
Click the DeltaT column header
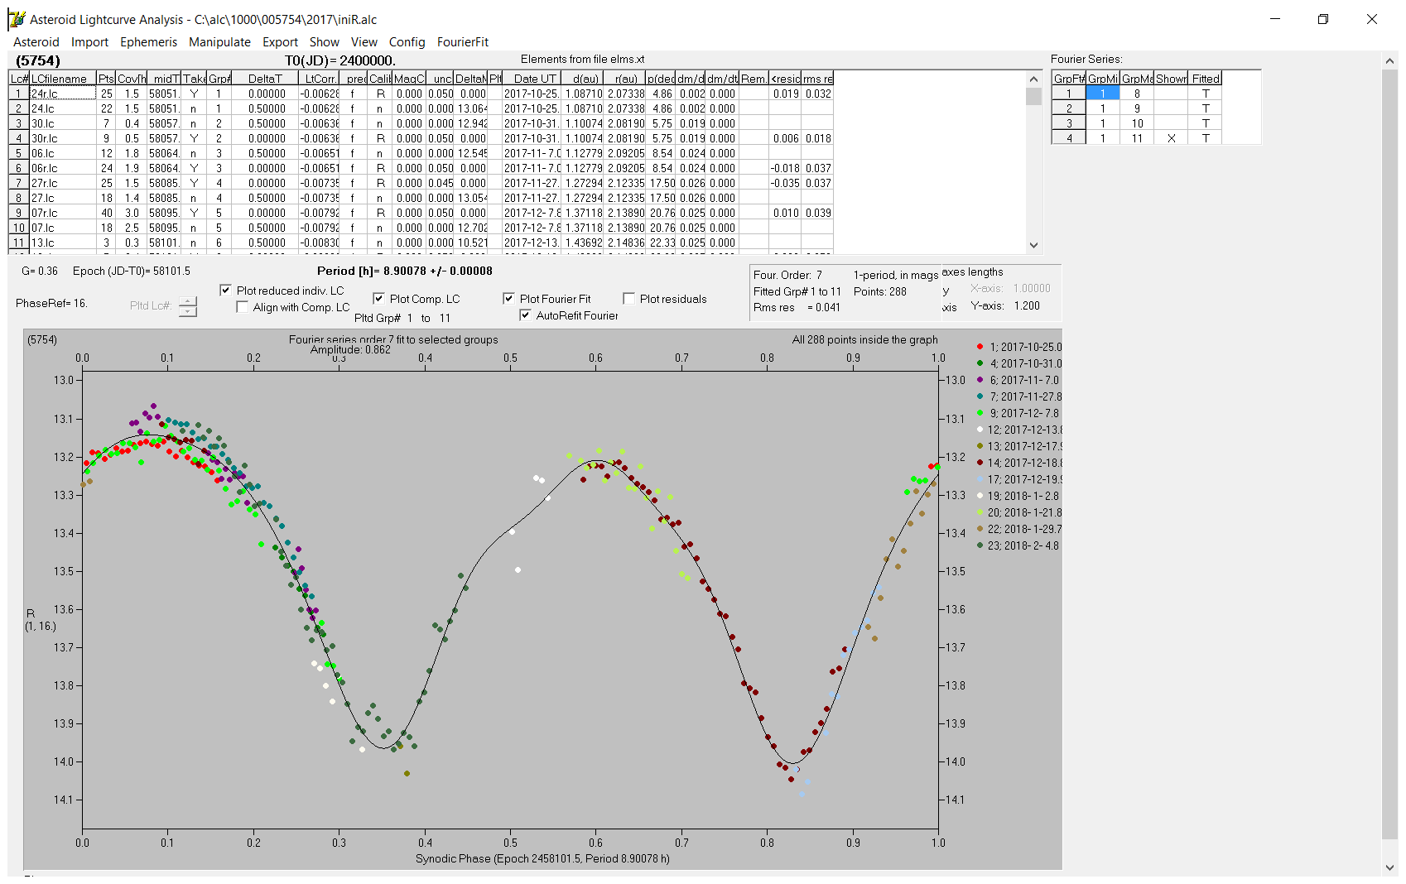(265, 79)
